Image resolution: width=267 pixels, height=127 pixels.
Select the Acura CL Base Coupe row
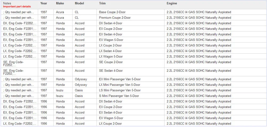tap(133, 12)
